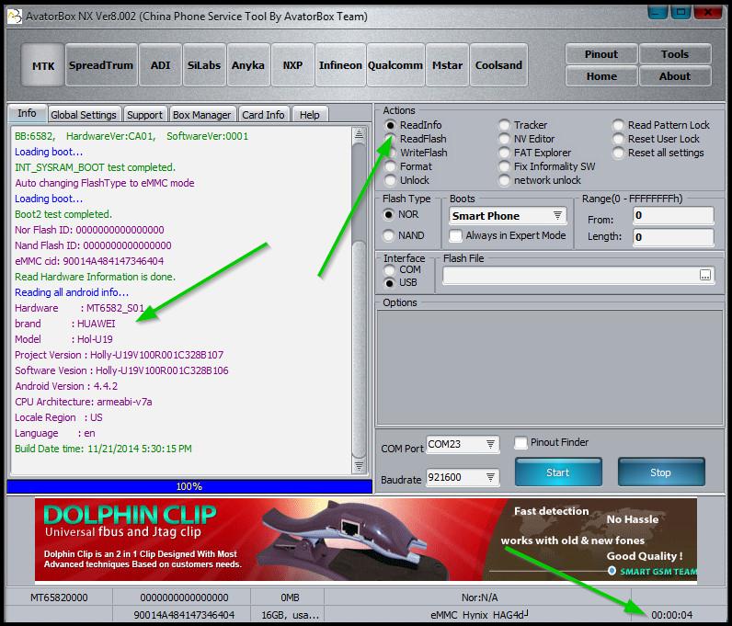This screenshot has height=626, width=732.
Task: Open the About page
Action: click(x=675, y=76)
